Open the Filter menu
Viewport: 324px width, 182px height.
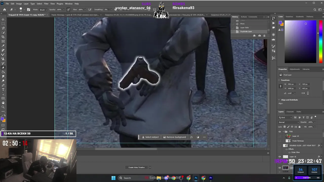[46, 4]
